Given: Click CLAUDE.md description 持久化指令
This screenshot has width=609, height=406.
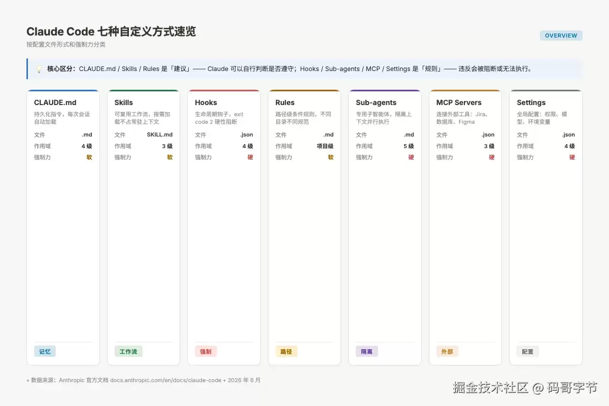Looking at the screenshot, I should pos(62,118).
